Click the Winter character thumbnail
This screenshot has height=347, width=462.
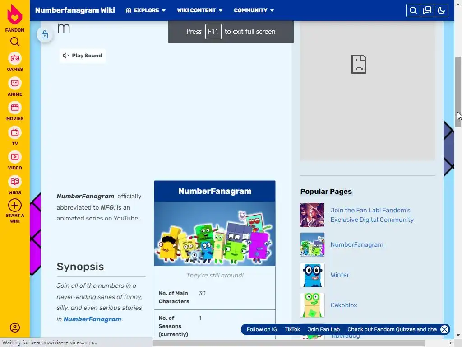click(x=312, y=275)
